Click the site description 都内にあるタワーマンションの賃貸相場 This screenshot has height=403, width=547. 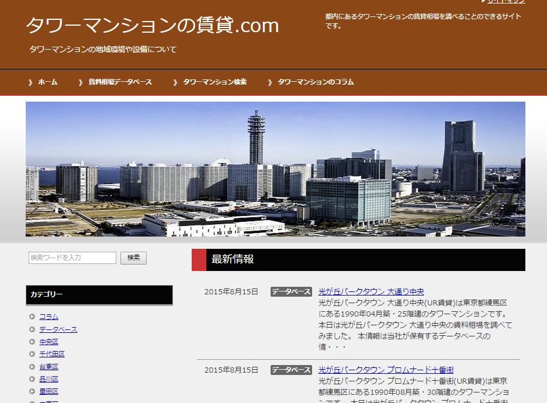[x=423, y=21]
